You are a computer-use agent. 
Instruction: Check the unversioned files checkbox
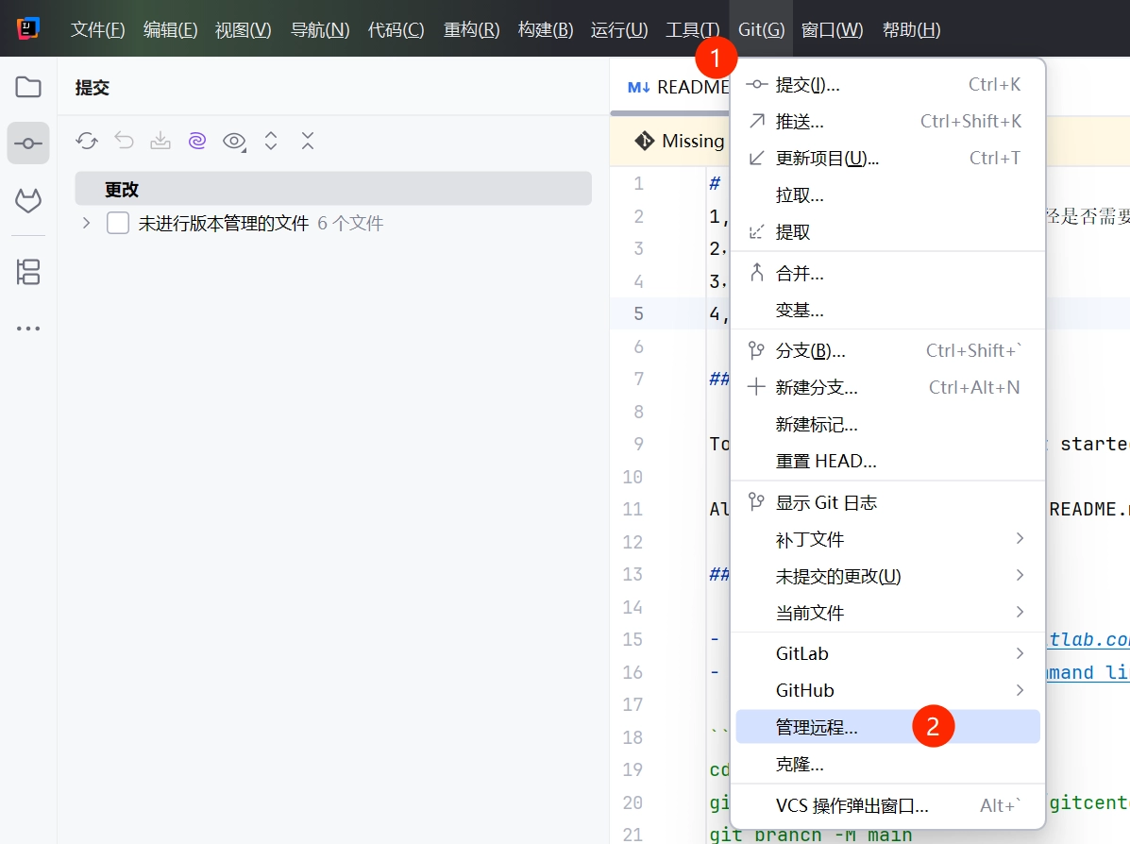pos(117,223)
